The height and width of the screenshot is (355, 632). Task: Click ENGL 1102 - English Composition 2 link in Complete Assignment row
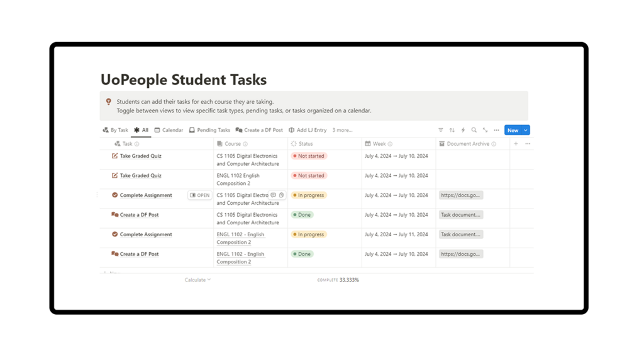pos(241,238)
